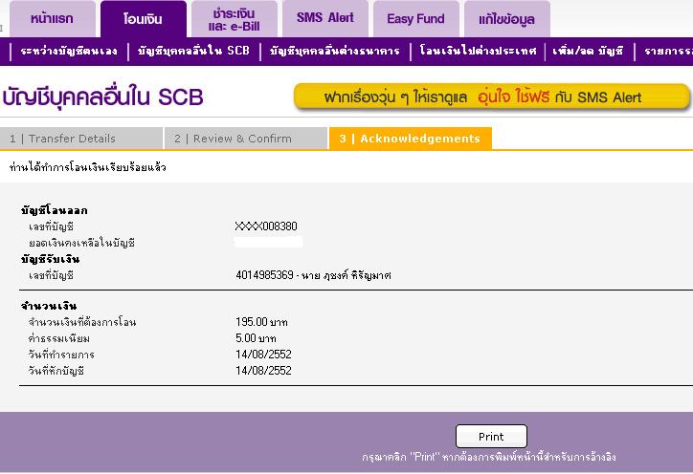Viewport: 693px width, 474px height.
Task: Open the ชำระเงิน และ e-Bill tab
Action: [x=235, y=18]
